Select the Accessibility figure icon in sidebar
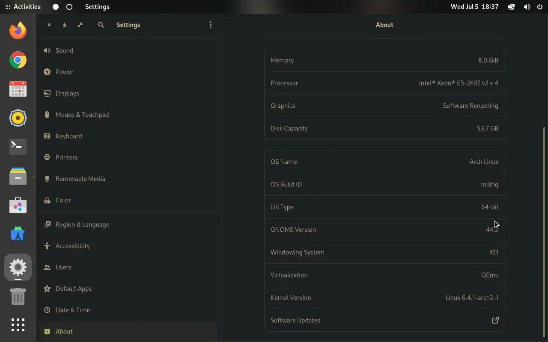This screenshot has height=342, width=548. click(x=47, y=246)
